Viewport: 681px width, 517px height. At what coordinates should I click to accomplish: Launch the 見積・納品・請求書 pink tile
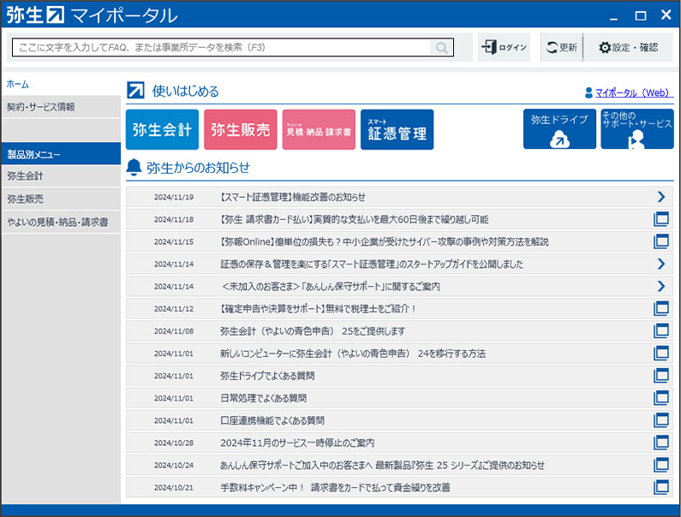click(x=319, y=129)
